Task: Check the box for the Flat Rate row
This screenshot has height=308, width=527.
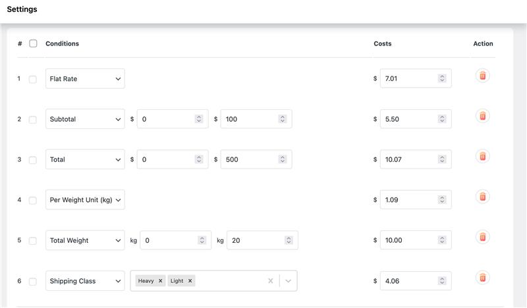Action: (32, 79)
